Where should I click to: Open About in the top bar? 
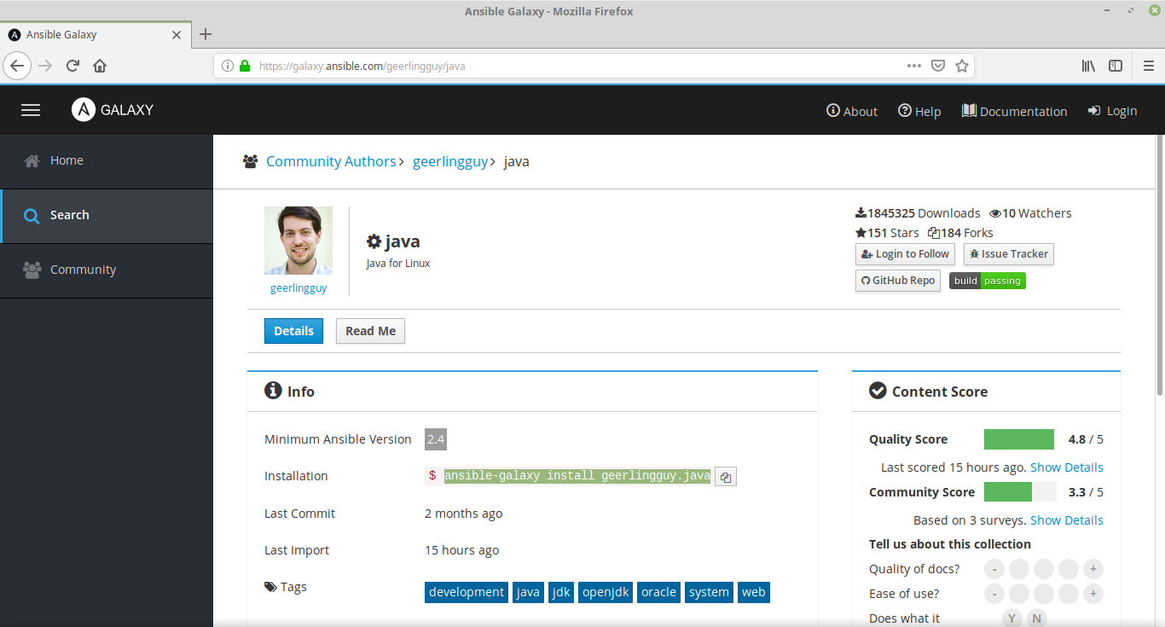852,111
